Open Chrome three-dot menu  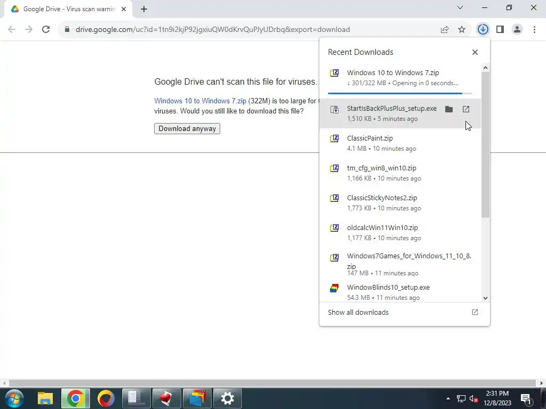pos(534,30)
